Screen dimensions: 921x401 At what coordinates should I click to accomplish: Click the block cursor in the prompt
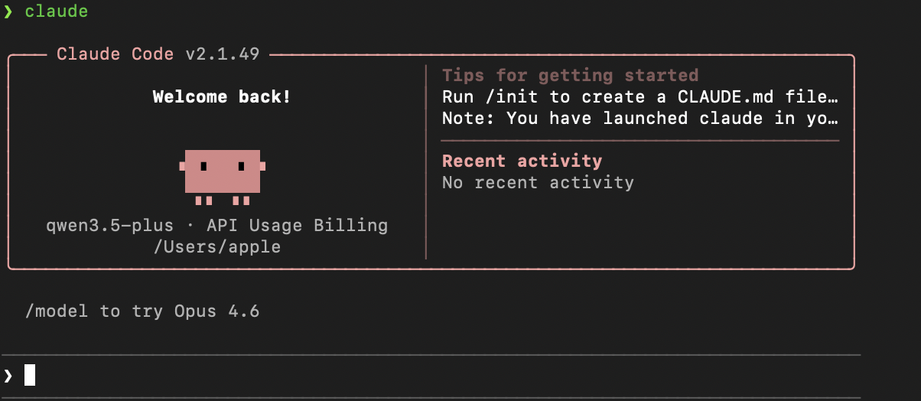pos(30,375)
